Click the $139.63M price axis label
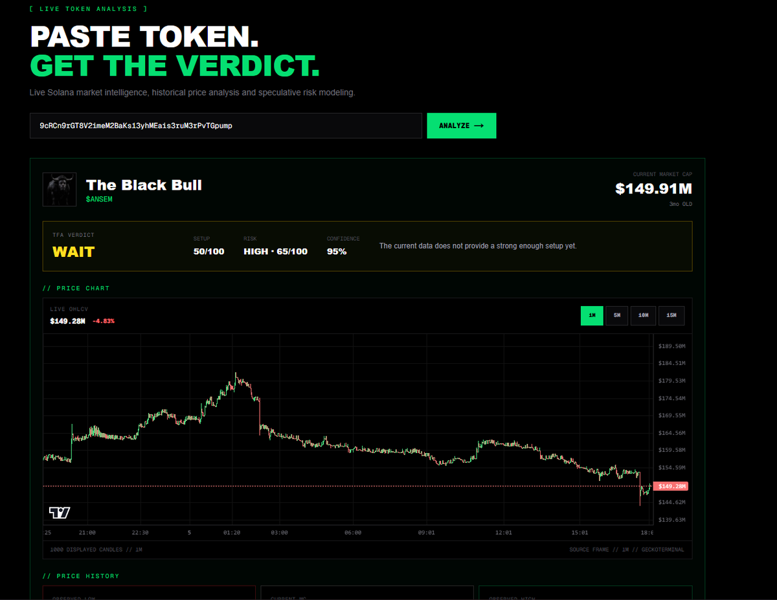Screen dimensions: 777x600 [671, 520]
